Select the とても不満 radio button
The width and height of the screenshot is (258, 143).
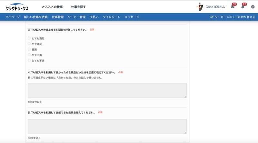point(29,60)
